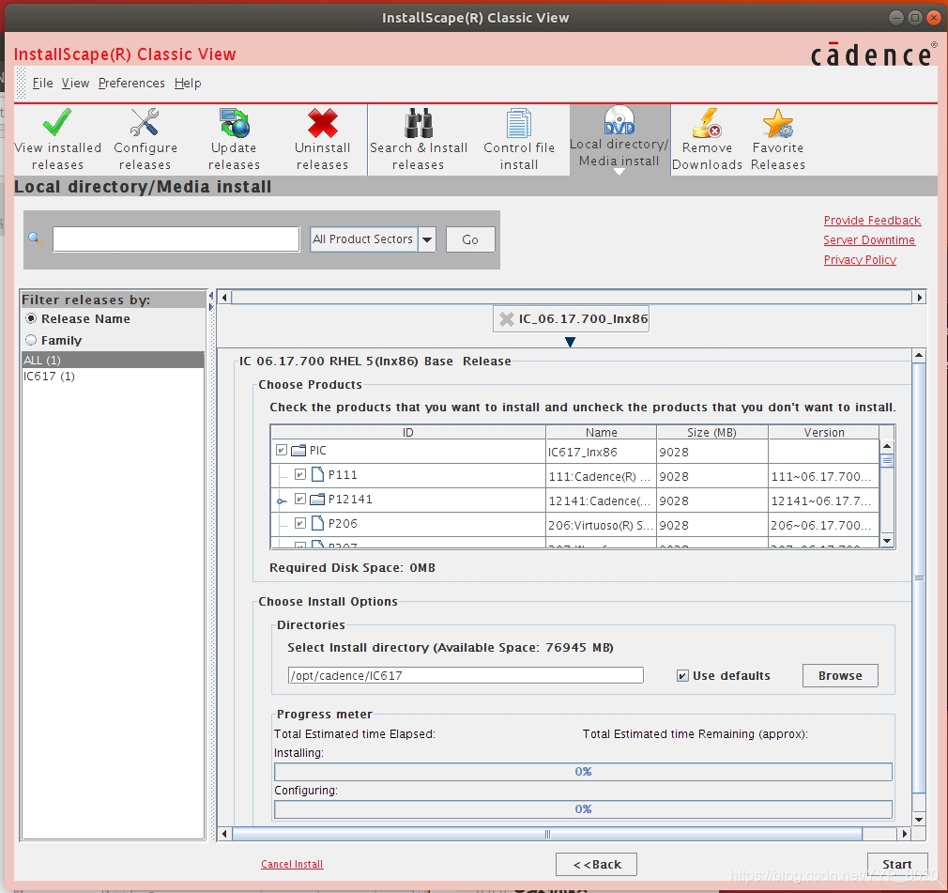The image size is (948, 893).
Task: Focus the install directory path field
Action: [x=466, y=676]
